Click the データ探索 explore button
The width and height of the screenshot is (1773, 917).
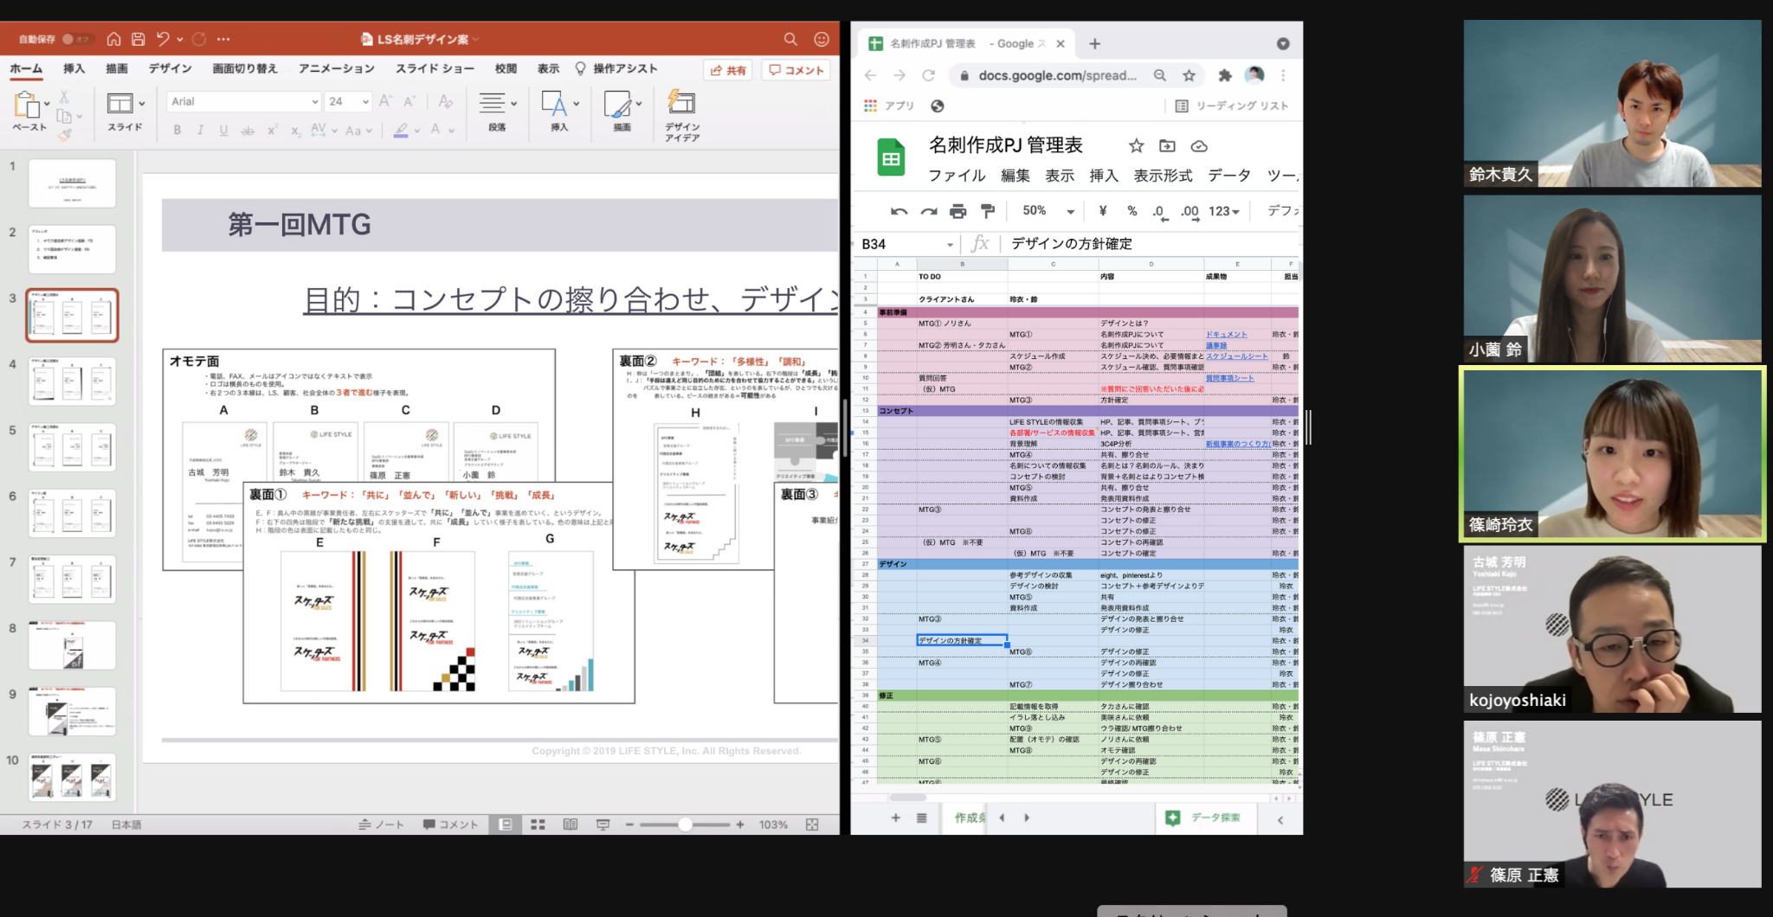click(1204, 818)
